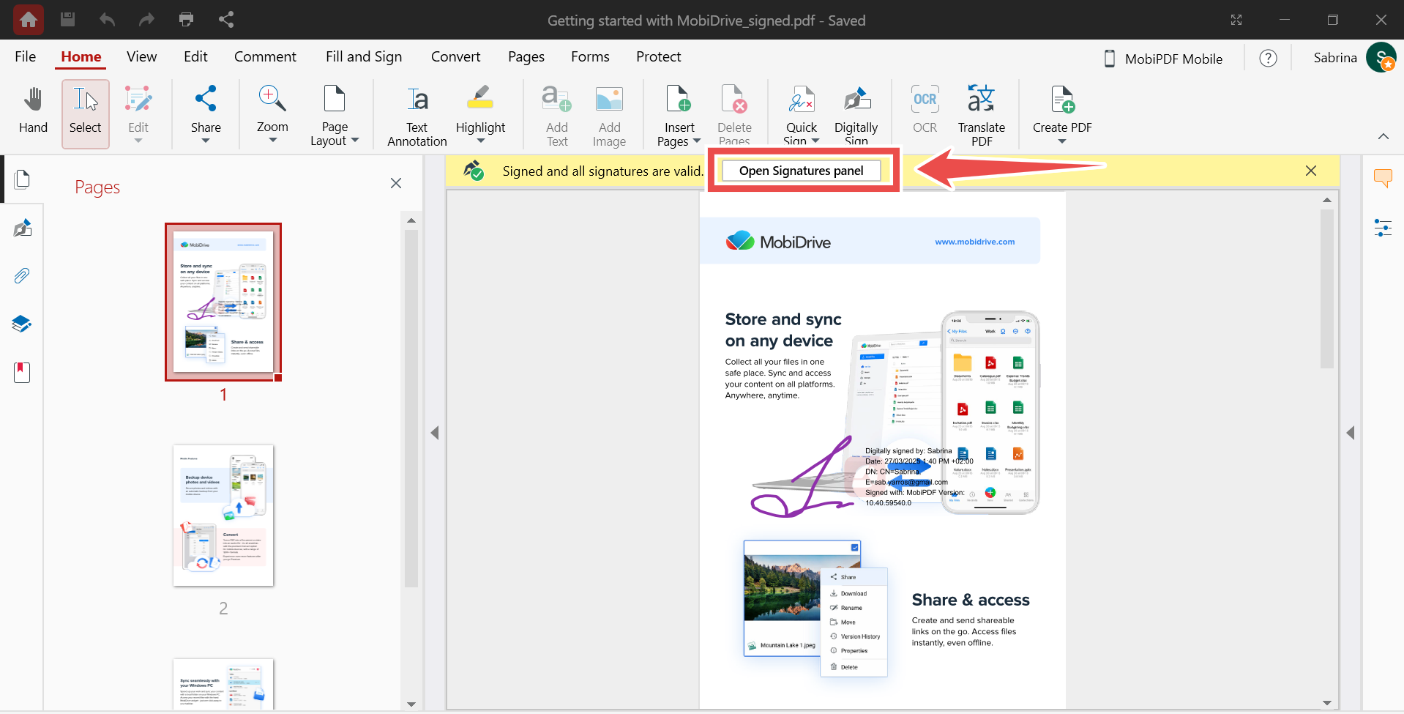This screenshot has width=1404, height=714.
Task: Click the share icon in the title bar
Action: coord(226,20)
